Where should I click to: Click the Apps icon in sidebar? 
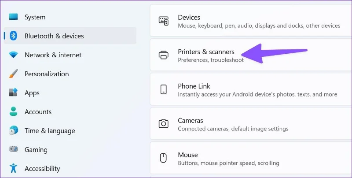point(13,93)
